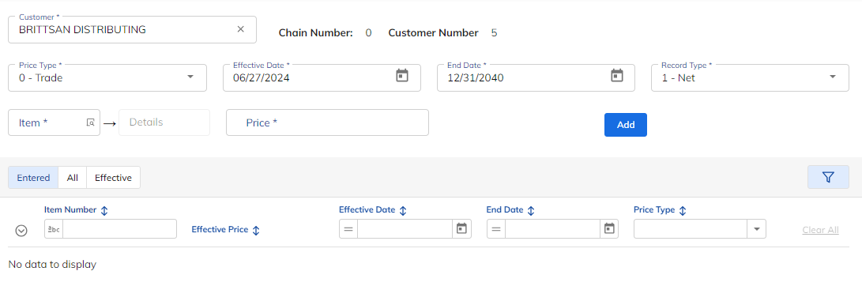Clear the Customer field with the X icon
The image size is (862, 305).
click(240, 29)
